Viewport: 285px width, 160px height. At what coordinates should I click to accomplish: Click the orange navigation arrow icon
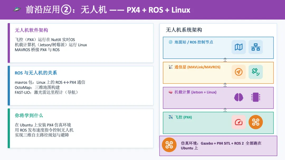pos(239,72)
